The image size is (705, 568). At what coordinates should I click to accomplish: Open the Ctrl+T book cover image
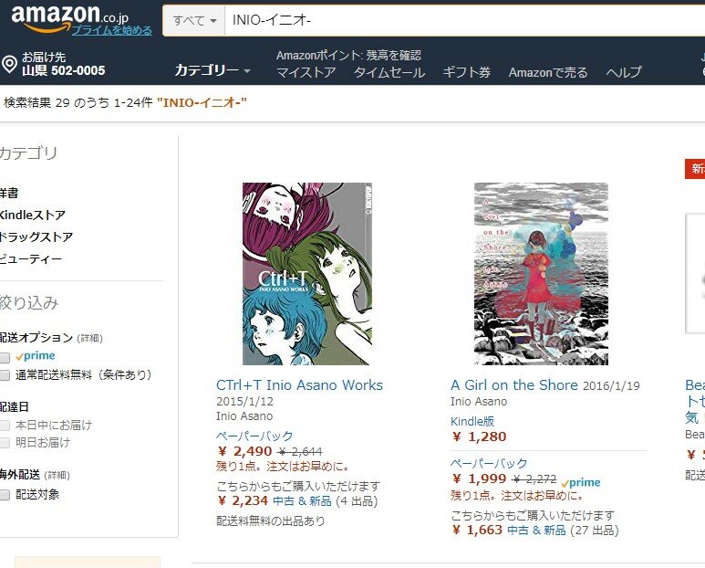(307, 274)
